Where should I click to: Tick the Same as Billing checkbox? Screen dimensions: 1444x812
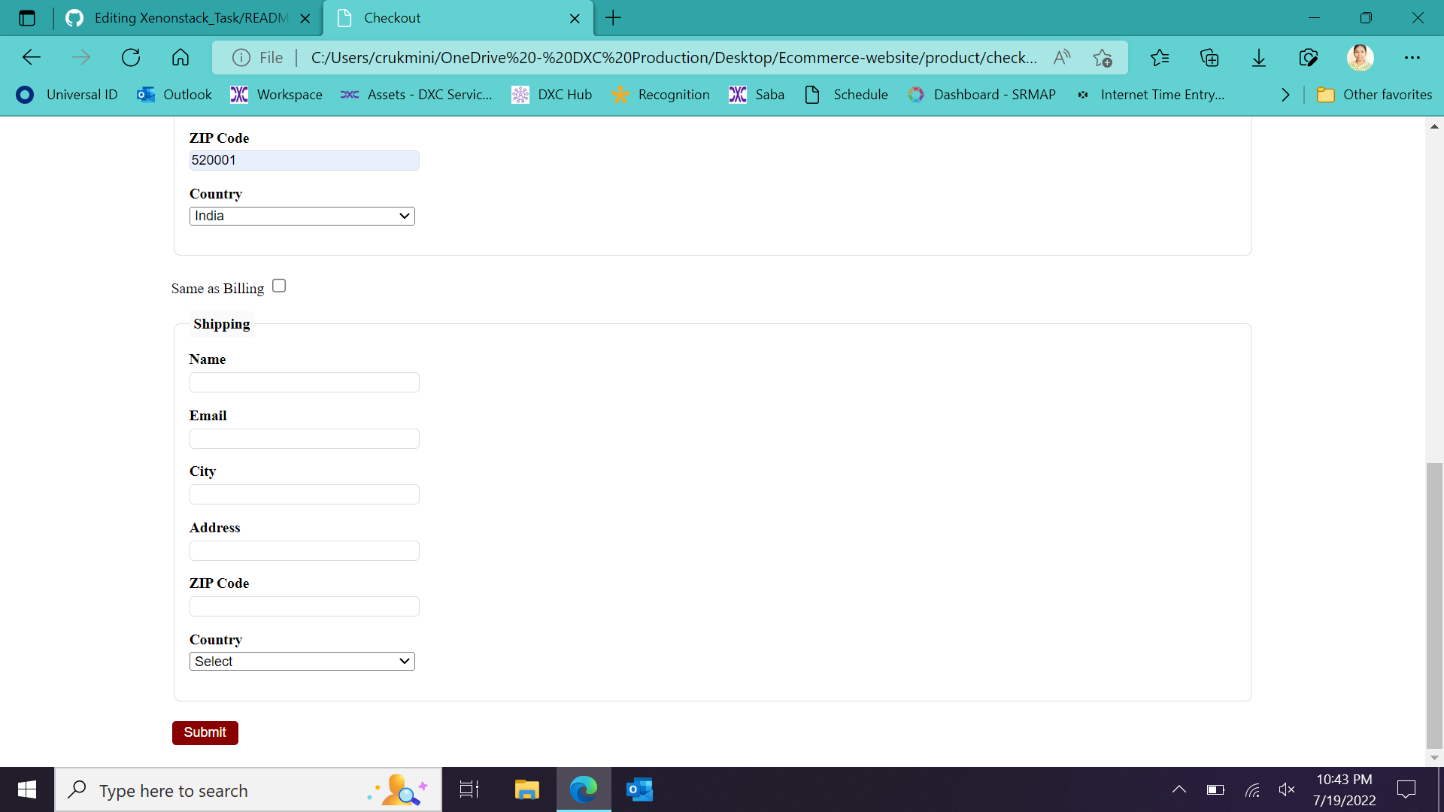tap(279, 286)
